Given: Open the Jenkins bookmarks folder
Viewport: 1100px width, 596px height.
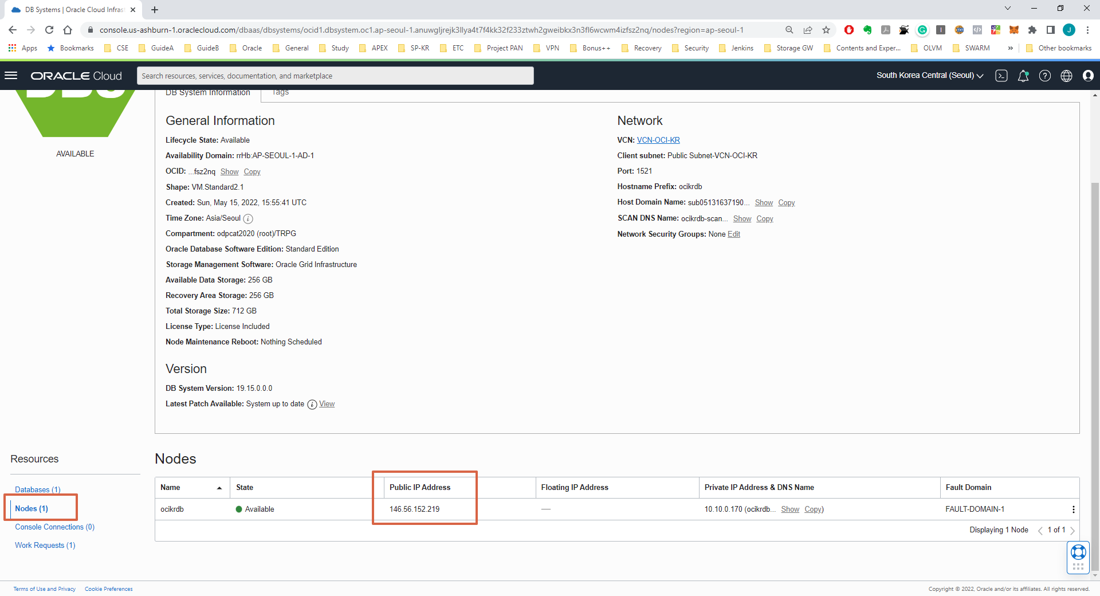Looking at the screenshot, I should pyautogui.click(x=736, y=48).
